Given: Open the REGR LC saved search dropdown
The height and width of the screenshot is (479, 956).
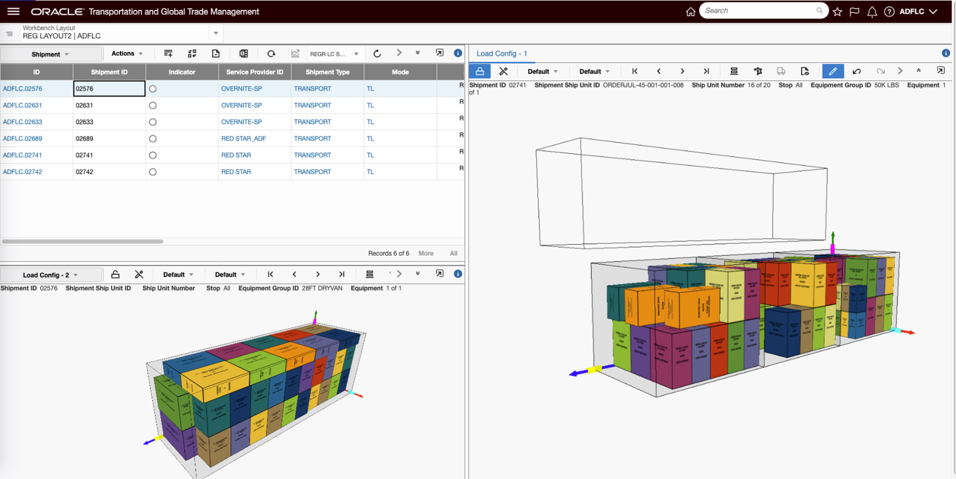Looking at the screenshot, I should pyautogui.click(x=356, y=54).
